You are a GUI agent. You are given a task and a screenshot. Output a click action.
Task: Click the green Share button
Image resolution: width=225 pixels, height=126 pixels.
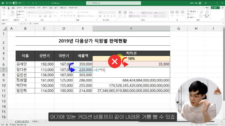pos(215,8)
